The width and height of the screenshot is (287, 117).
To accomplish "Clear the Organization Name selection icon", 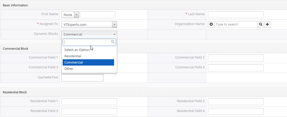I will pos(211,24).
